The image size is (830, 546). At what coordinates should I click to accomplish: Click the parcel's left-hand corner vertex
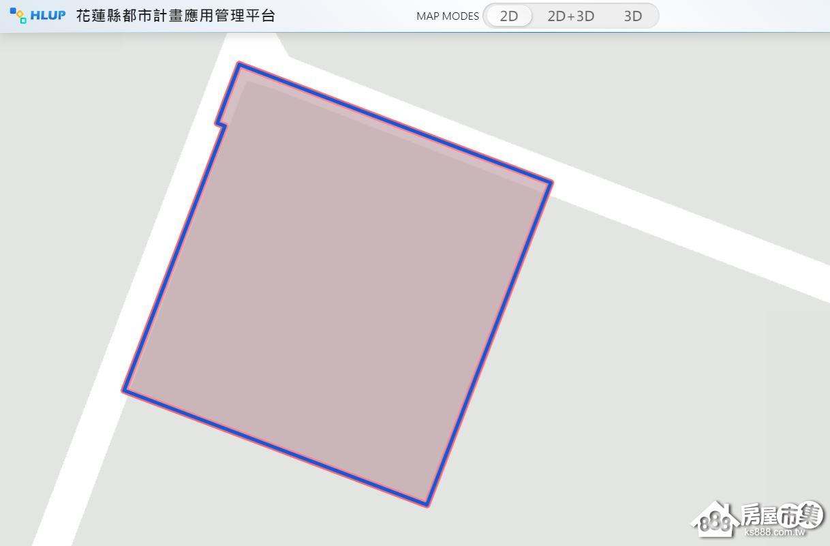(x=125, y=390)
